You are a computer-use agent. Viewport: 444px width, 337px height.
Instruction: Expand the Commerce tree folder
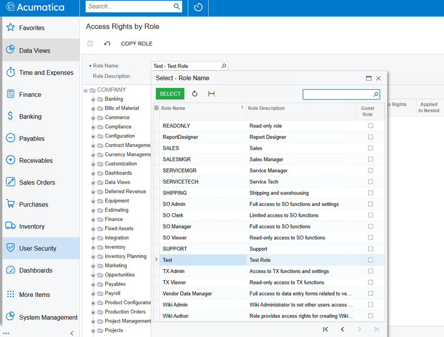point(93,118)
